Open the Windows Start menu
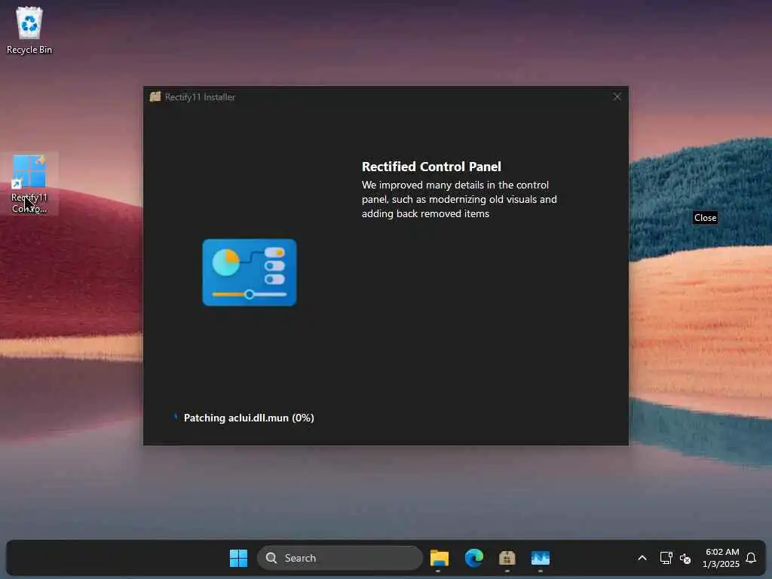Image resolution: width=772 pixels, height=579 pixels. tap(239, 558)
